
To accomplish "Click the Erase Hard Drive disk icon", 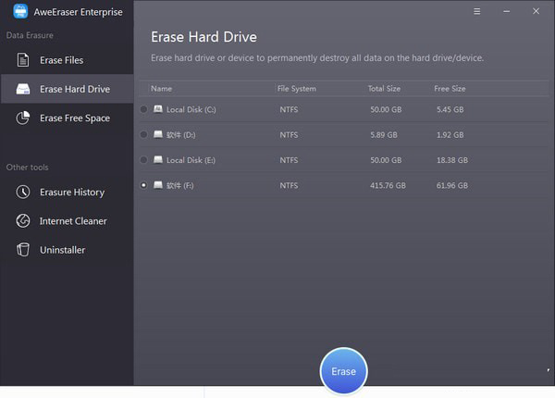I will point(23,89).
